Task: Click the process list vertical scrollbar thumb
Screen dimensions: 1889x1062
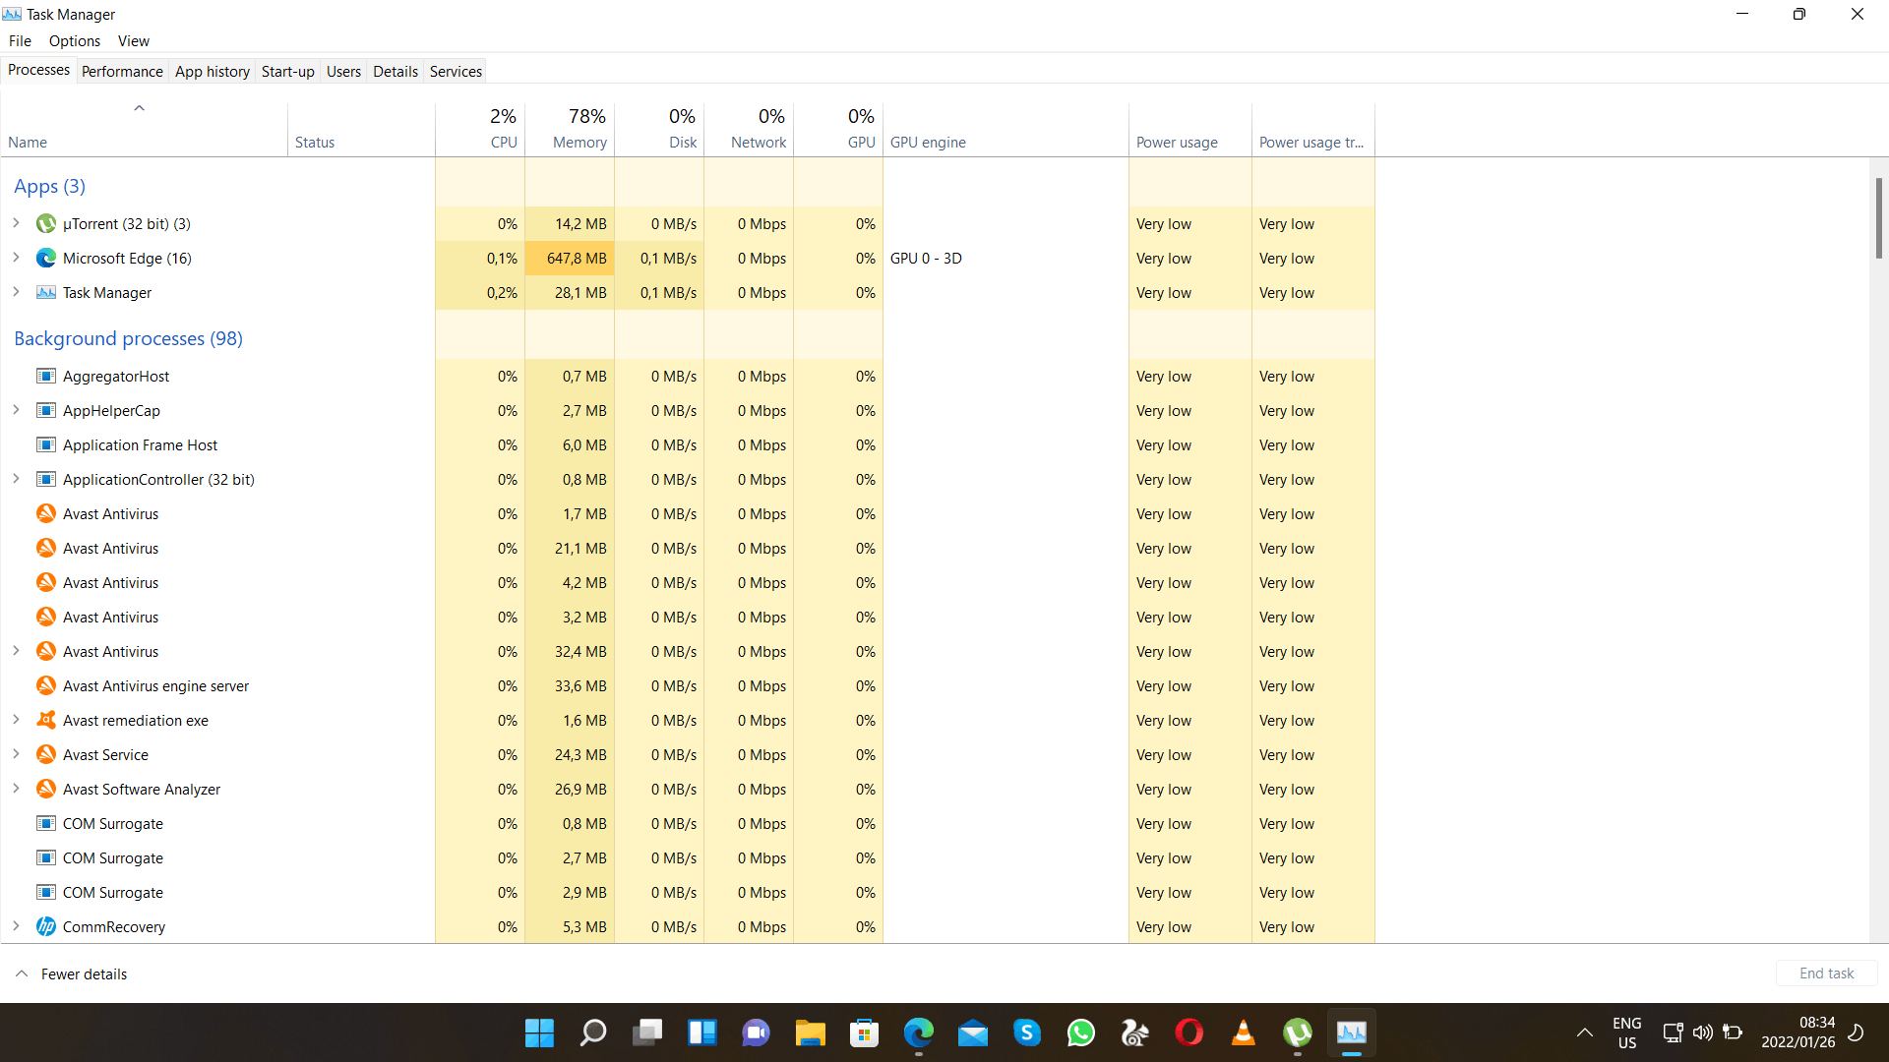Action: pos(1878,218)
